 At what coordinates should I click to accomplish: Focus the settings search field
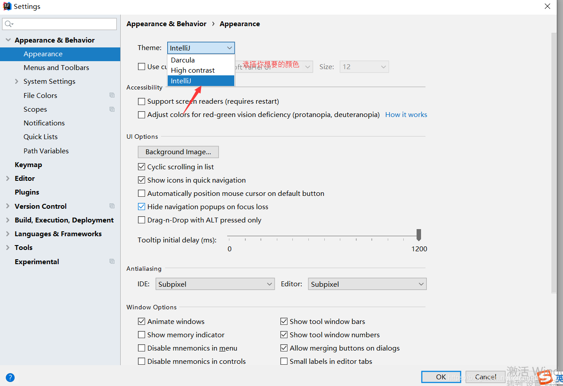(x=59, y=24)
